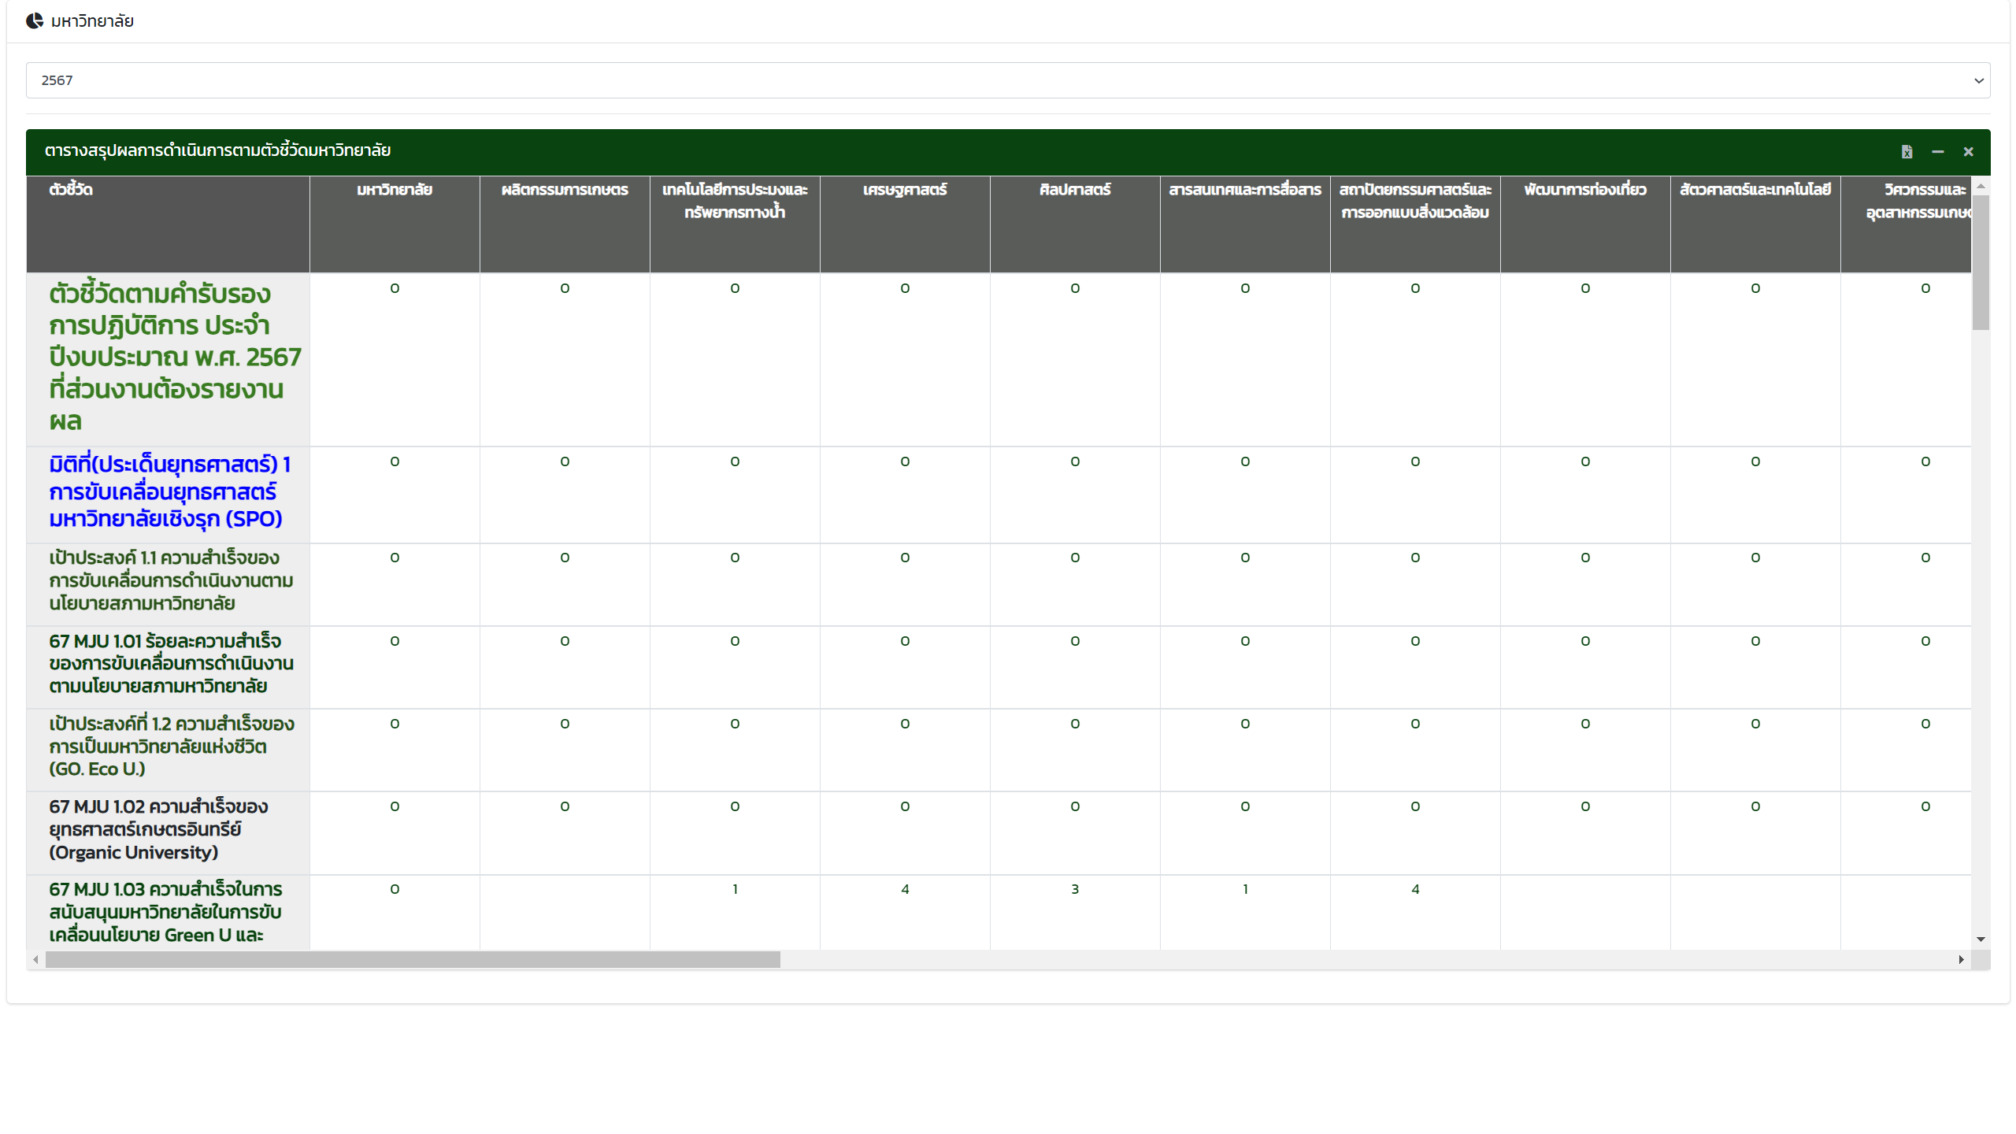
Task: Click the pie chart icon beside มหาวิทยาลัย
Action: (35, 21)
